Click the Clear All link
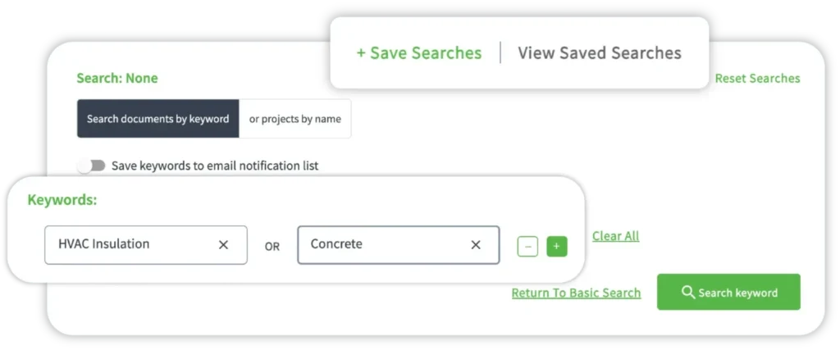 point(615,236)
